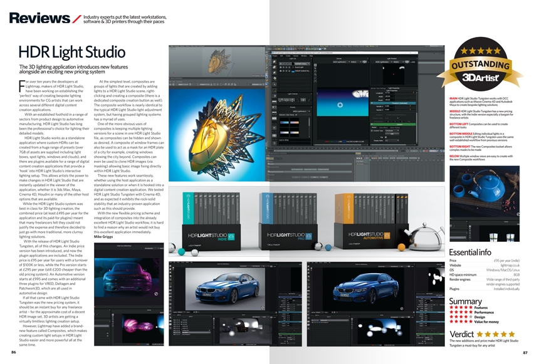Screen dimensions: 539x364
Task: Click the topmost Canvas tool icon
Action: [315, 65]
